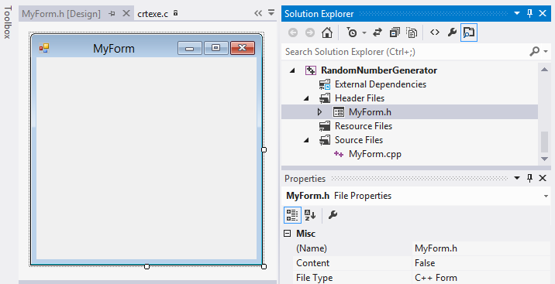This screenshot has width=555, height=284.
Task: Select the form's bottom-right corner handle
Action: tap(264, 266)
